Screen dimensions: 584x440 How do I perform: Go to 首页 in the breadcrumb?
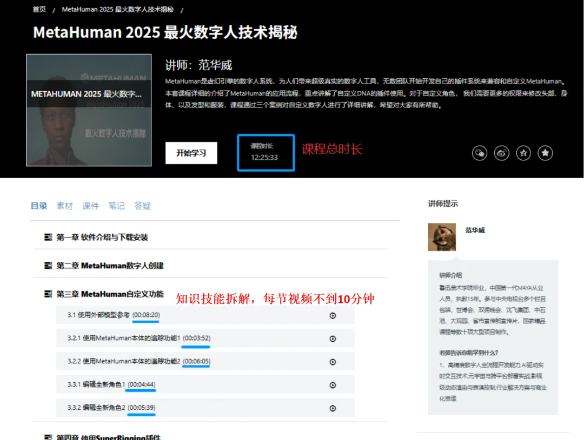click(x=39, y=9)
